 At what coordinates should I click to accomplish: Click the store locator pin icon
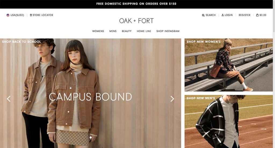point(31,15)
